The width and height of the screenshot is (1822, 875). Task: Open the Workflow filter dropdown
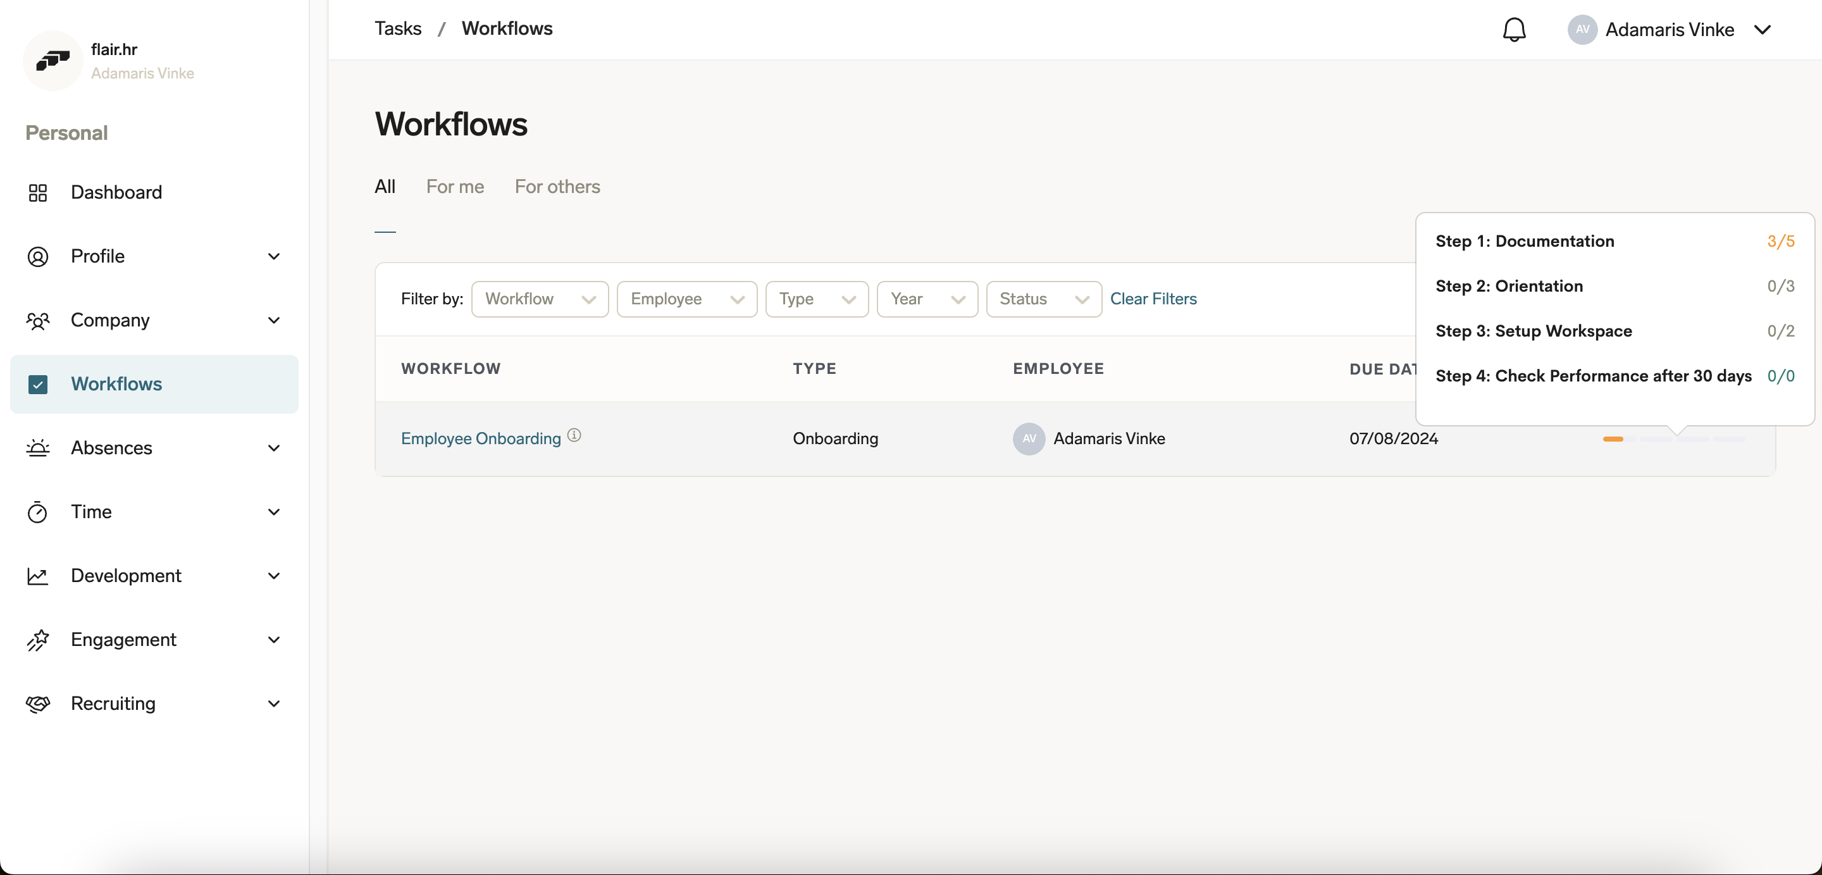(539, 299)
